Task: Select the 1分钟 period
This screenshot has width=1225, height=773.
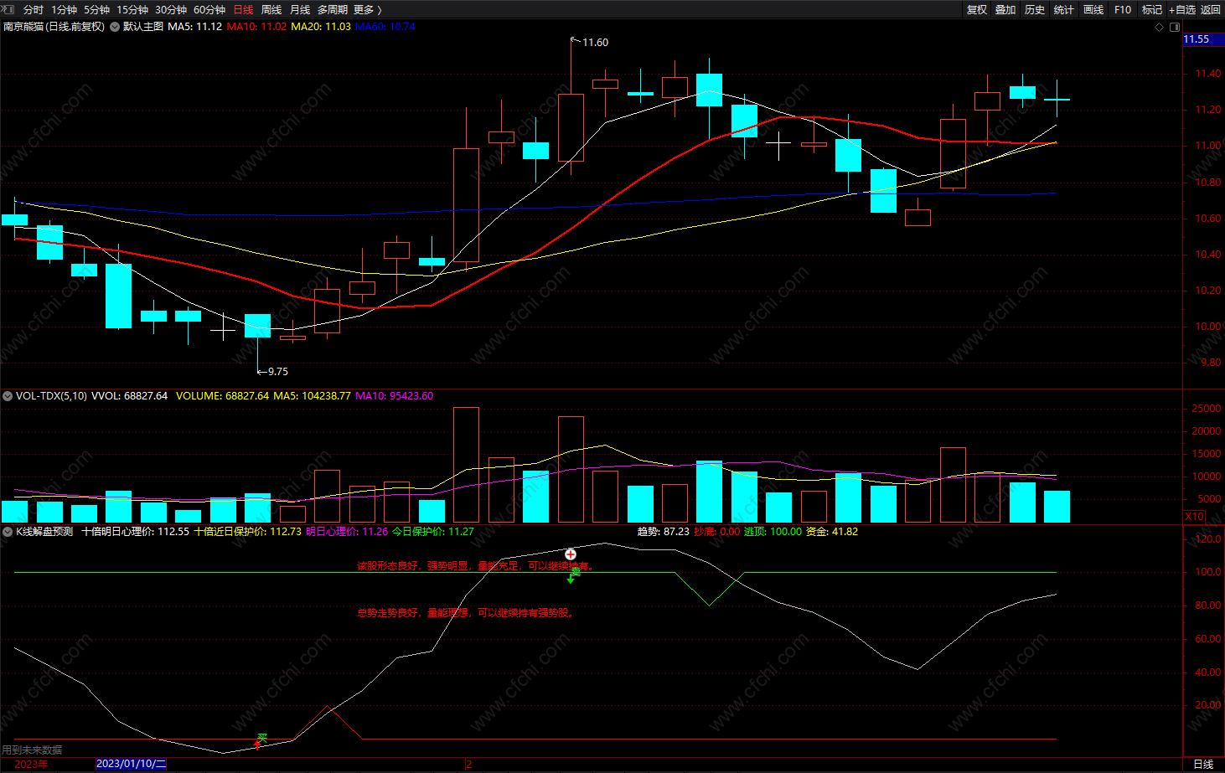Action: click(65, 9)
